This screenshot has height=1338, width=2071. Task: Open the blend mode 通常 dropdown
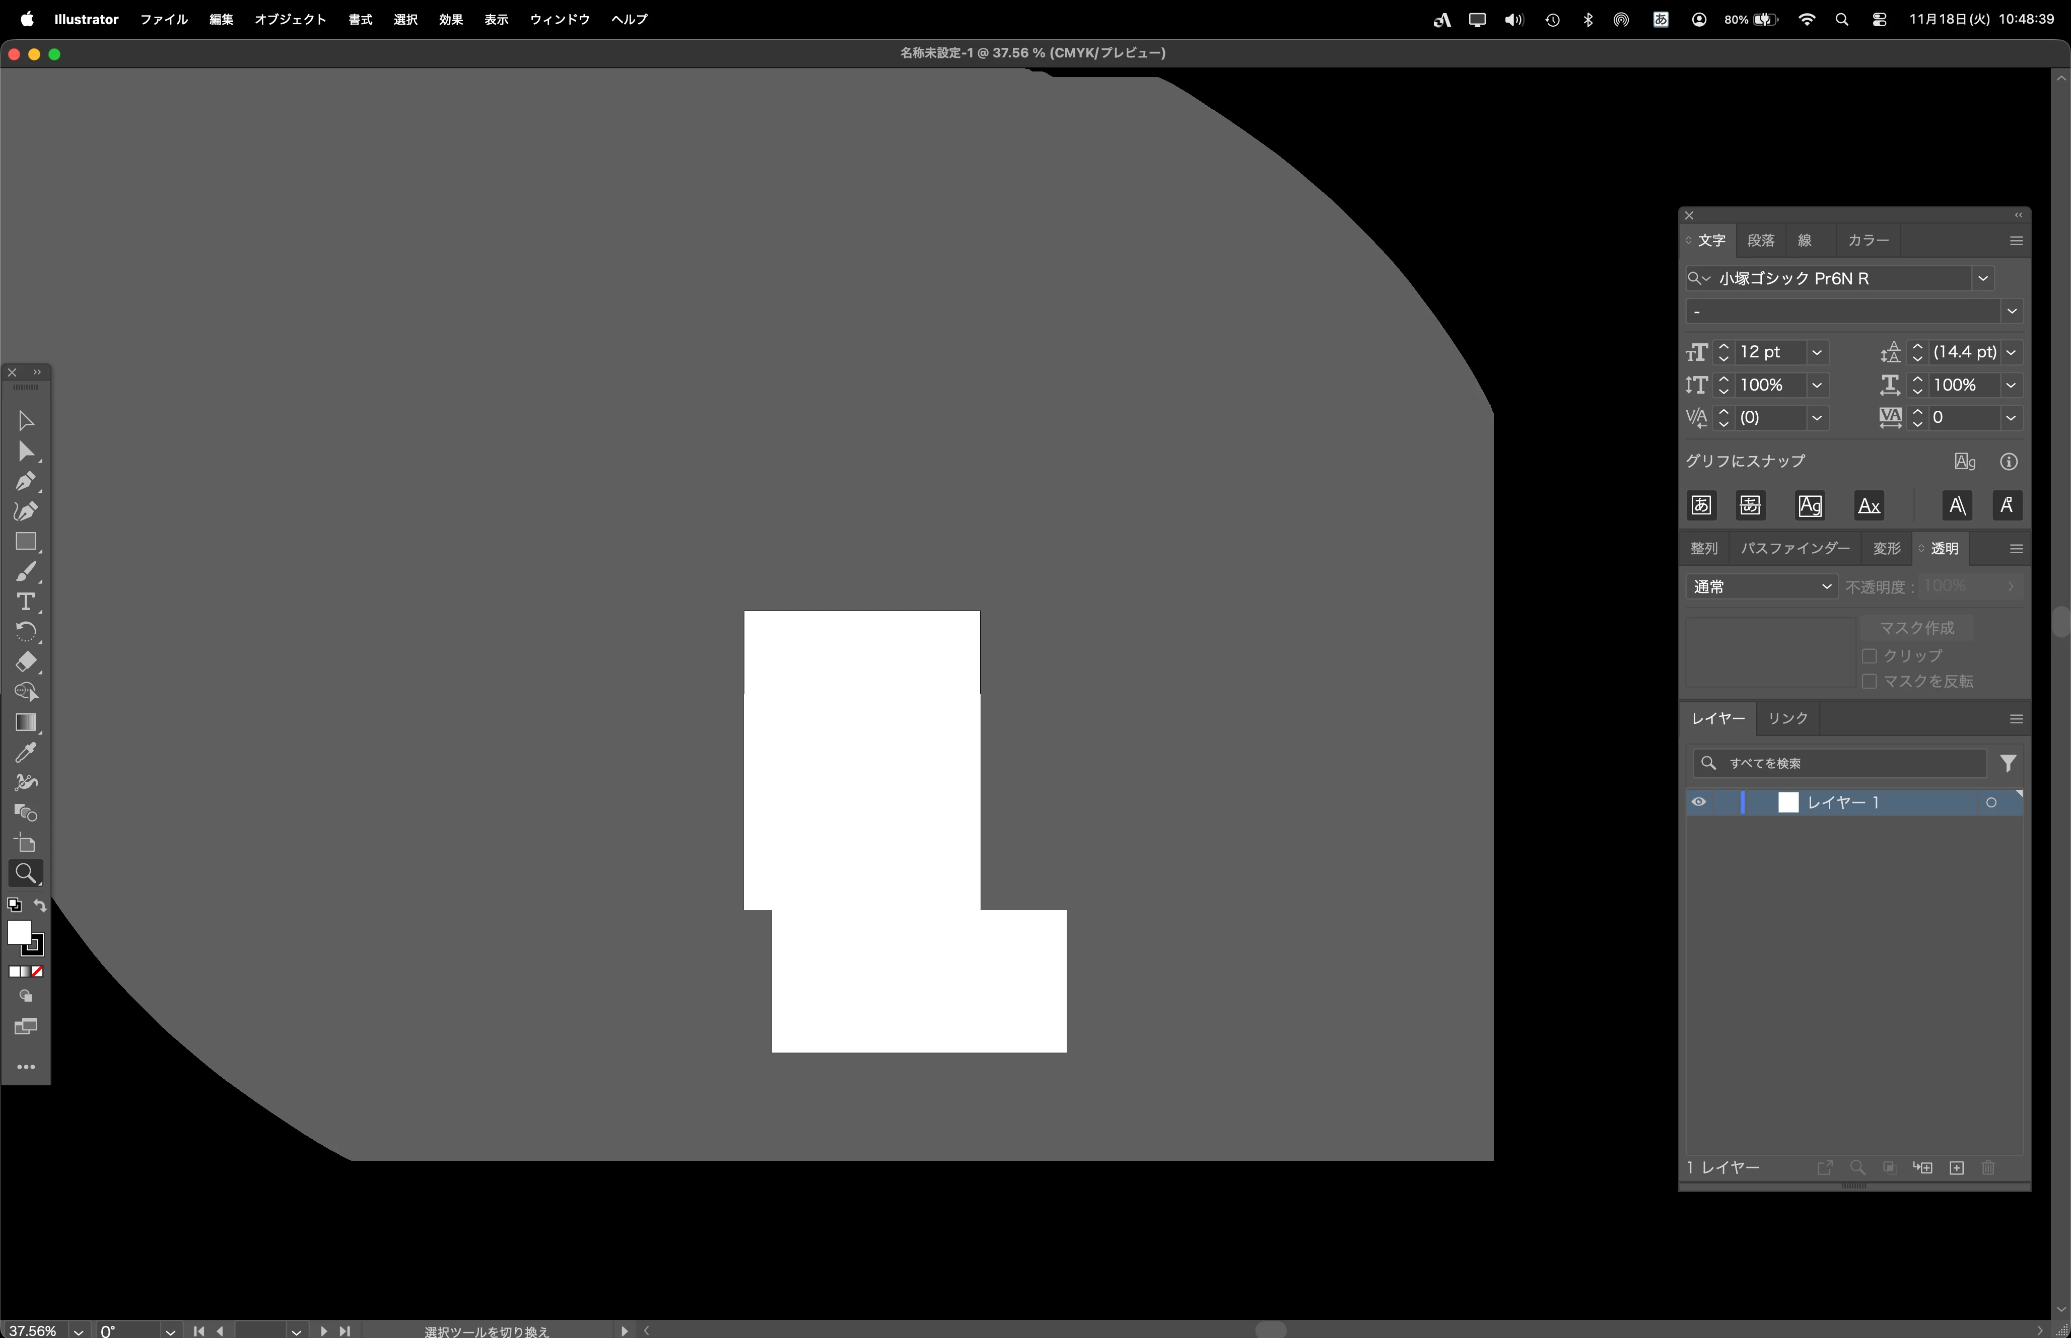[x=1761, y=586]
